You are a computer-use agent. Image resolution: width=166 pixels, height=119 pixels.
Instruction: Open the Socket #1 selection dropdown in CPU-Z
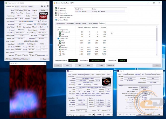pyautogui.click(x=81, y=111)
